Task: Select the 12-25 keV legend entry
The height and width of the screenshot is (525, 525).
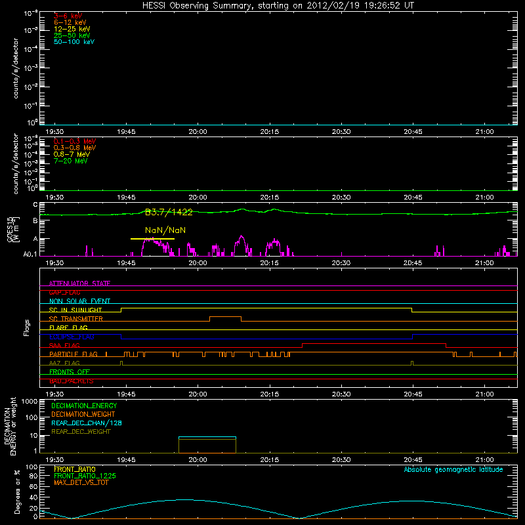Action: point(72,29)
